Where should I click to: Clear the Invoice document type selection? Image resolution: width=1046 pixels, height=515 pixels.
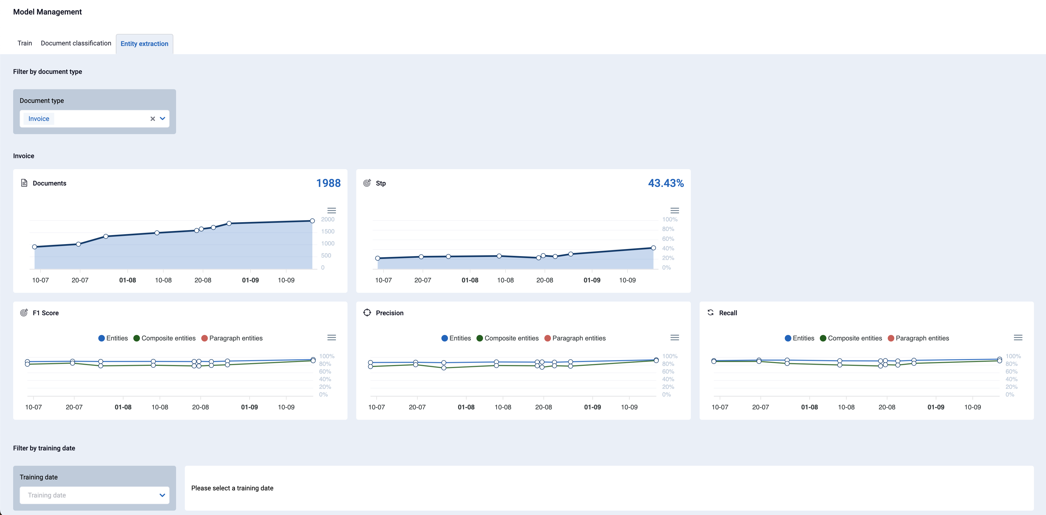point(153,119)
